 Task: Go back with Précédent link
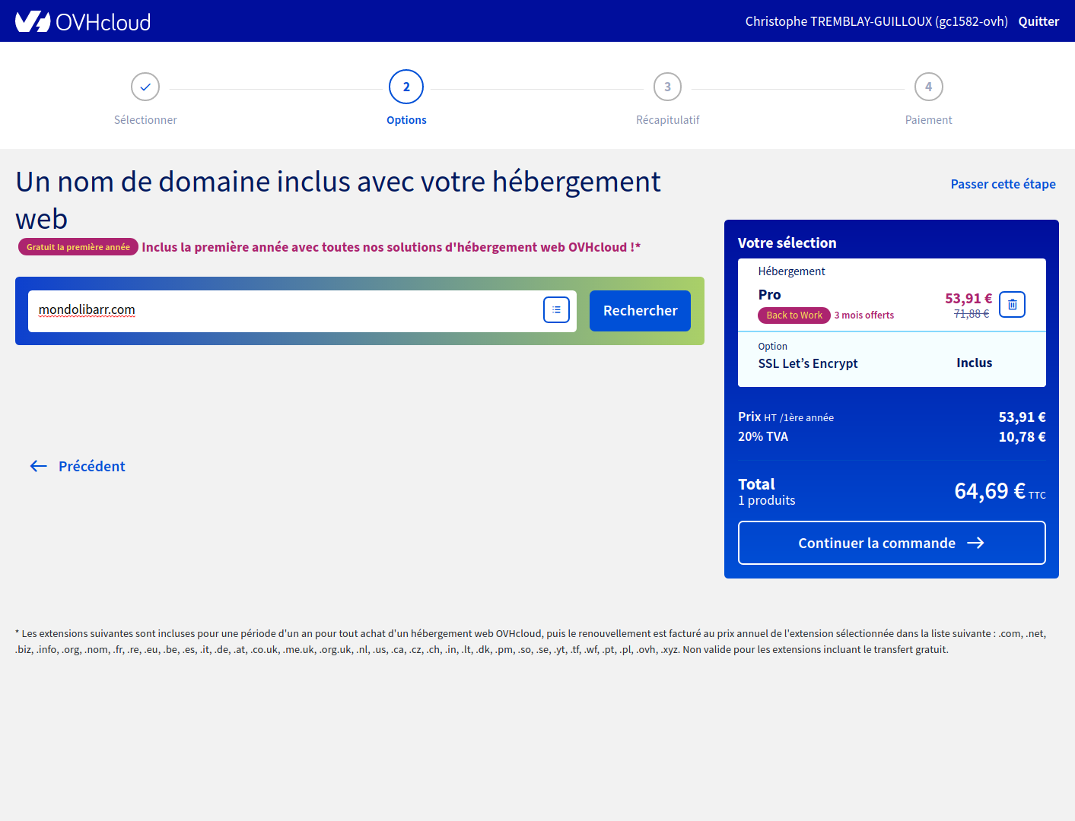[x=78, y=466]
